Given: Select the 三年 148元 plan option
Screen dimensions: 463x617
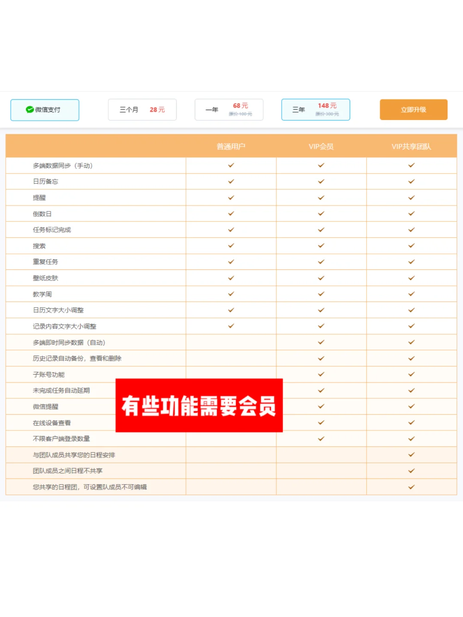Looking at the screenshot, I should pos(316,110).
